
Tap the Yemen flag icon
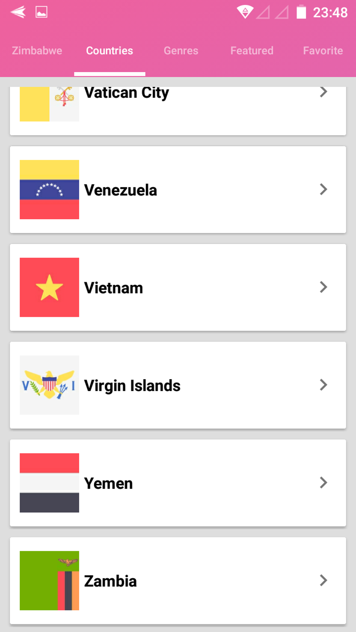click(x=49, y=483)
